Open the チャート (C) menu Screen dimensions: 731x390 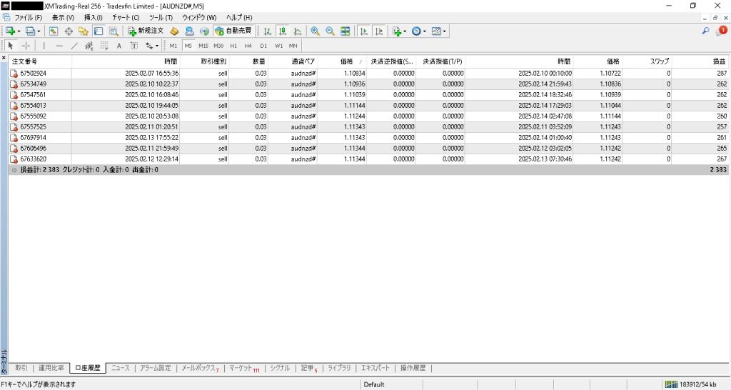pyautogui.click(x=126, y=17)
